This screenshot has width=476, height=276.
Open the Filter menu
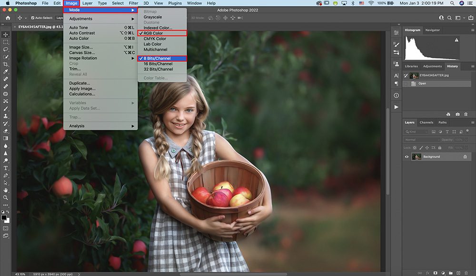[133, 3]
